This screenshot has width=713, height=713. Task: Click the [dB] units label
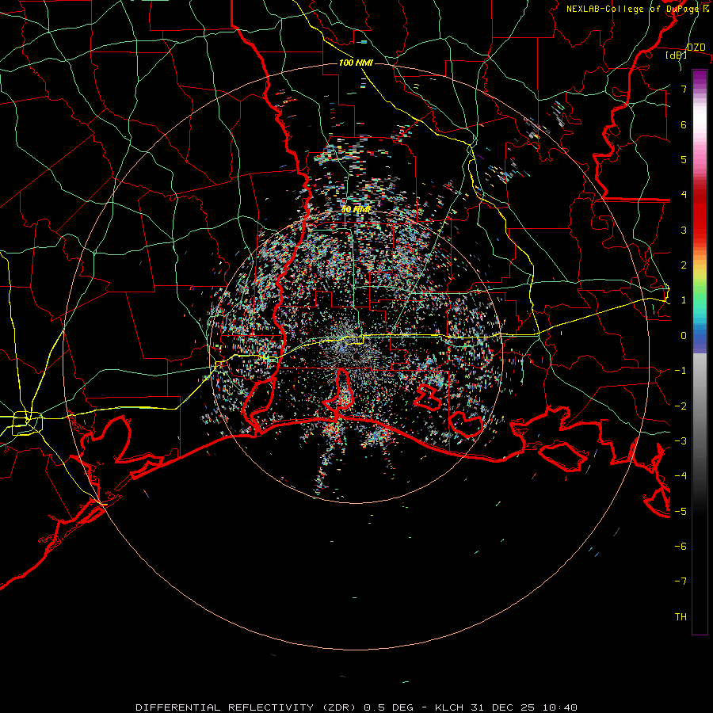pos(677,55)
